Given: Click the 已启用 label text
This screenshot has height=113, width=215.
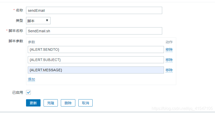Looking at the screenshot, I should [18, 92].
